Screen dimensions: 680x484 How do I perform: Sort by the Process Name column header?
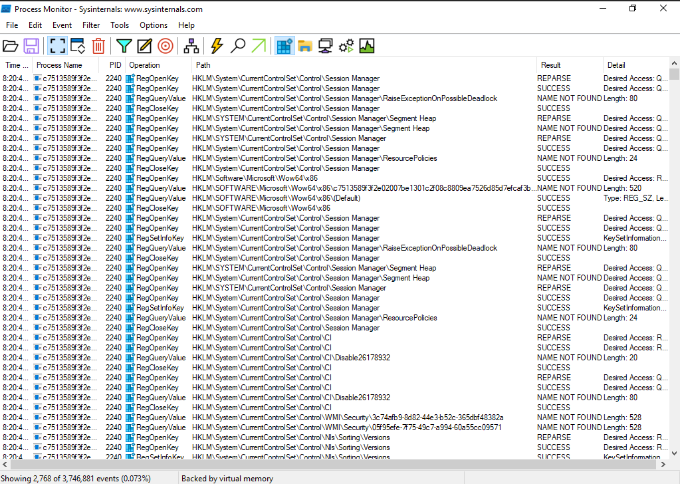pyautogui.click(x=66, y=65)
